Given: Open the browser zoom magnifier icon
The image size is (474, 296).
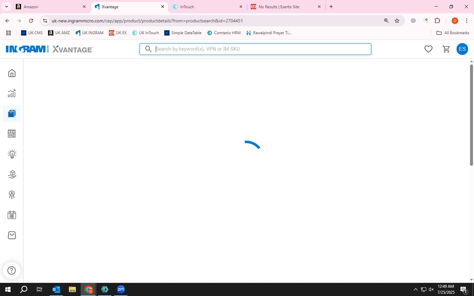Looking at the screenshot, I should (x=386, y=21).
